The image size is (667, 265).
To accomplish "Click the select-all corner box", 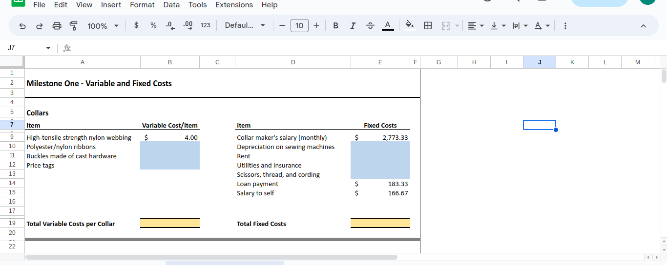I will pos(12,62).
